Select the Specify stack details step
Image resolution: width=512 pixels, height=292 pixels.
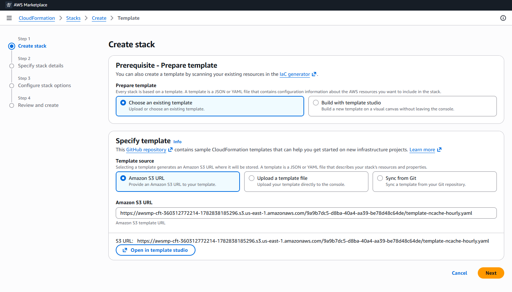coord(41,66)
